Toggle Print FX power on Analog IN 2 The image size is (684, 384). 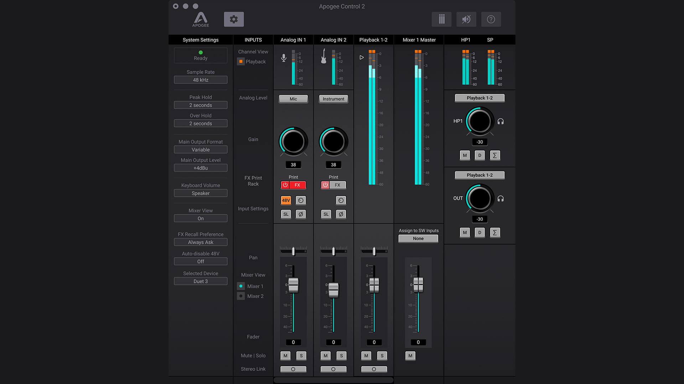coord(325,185)
